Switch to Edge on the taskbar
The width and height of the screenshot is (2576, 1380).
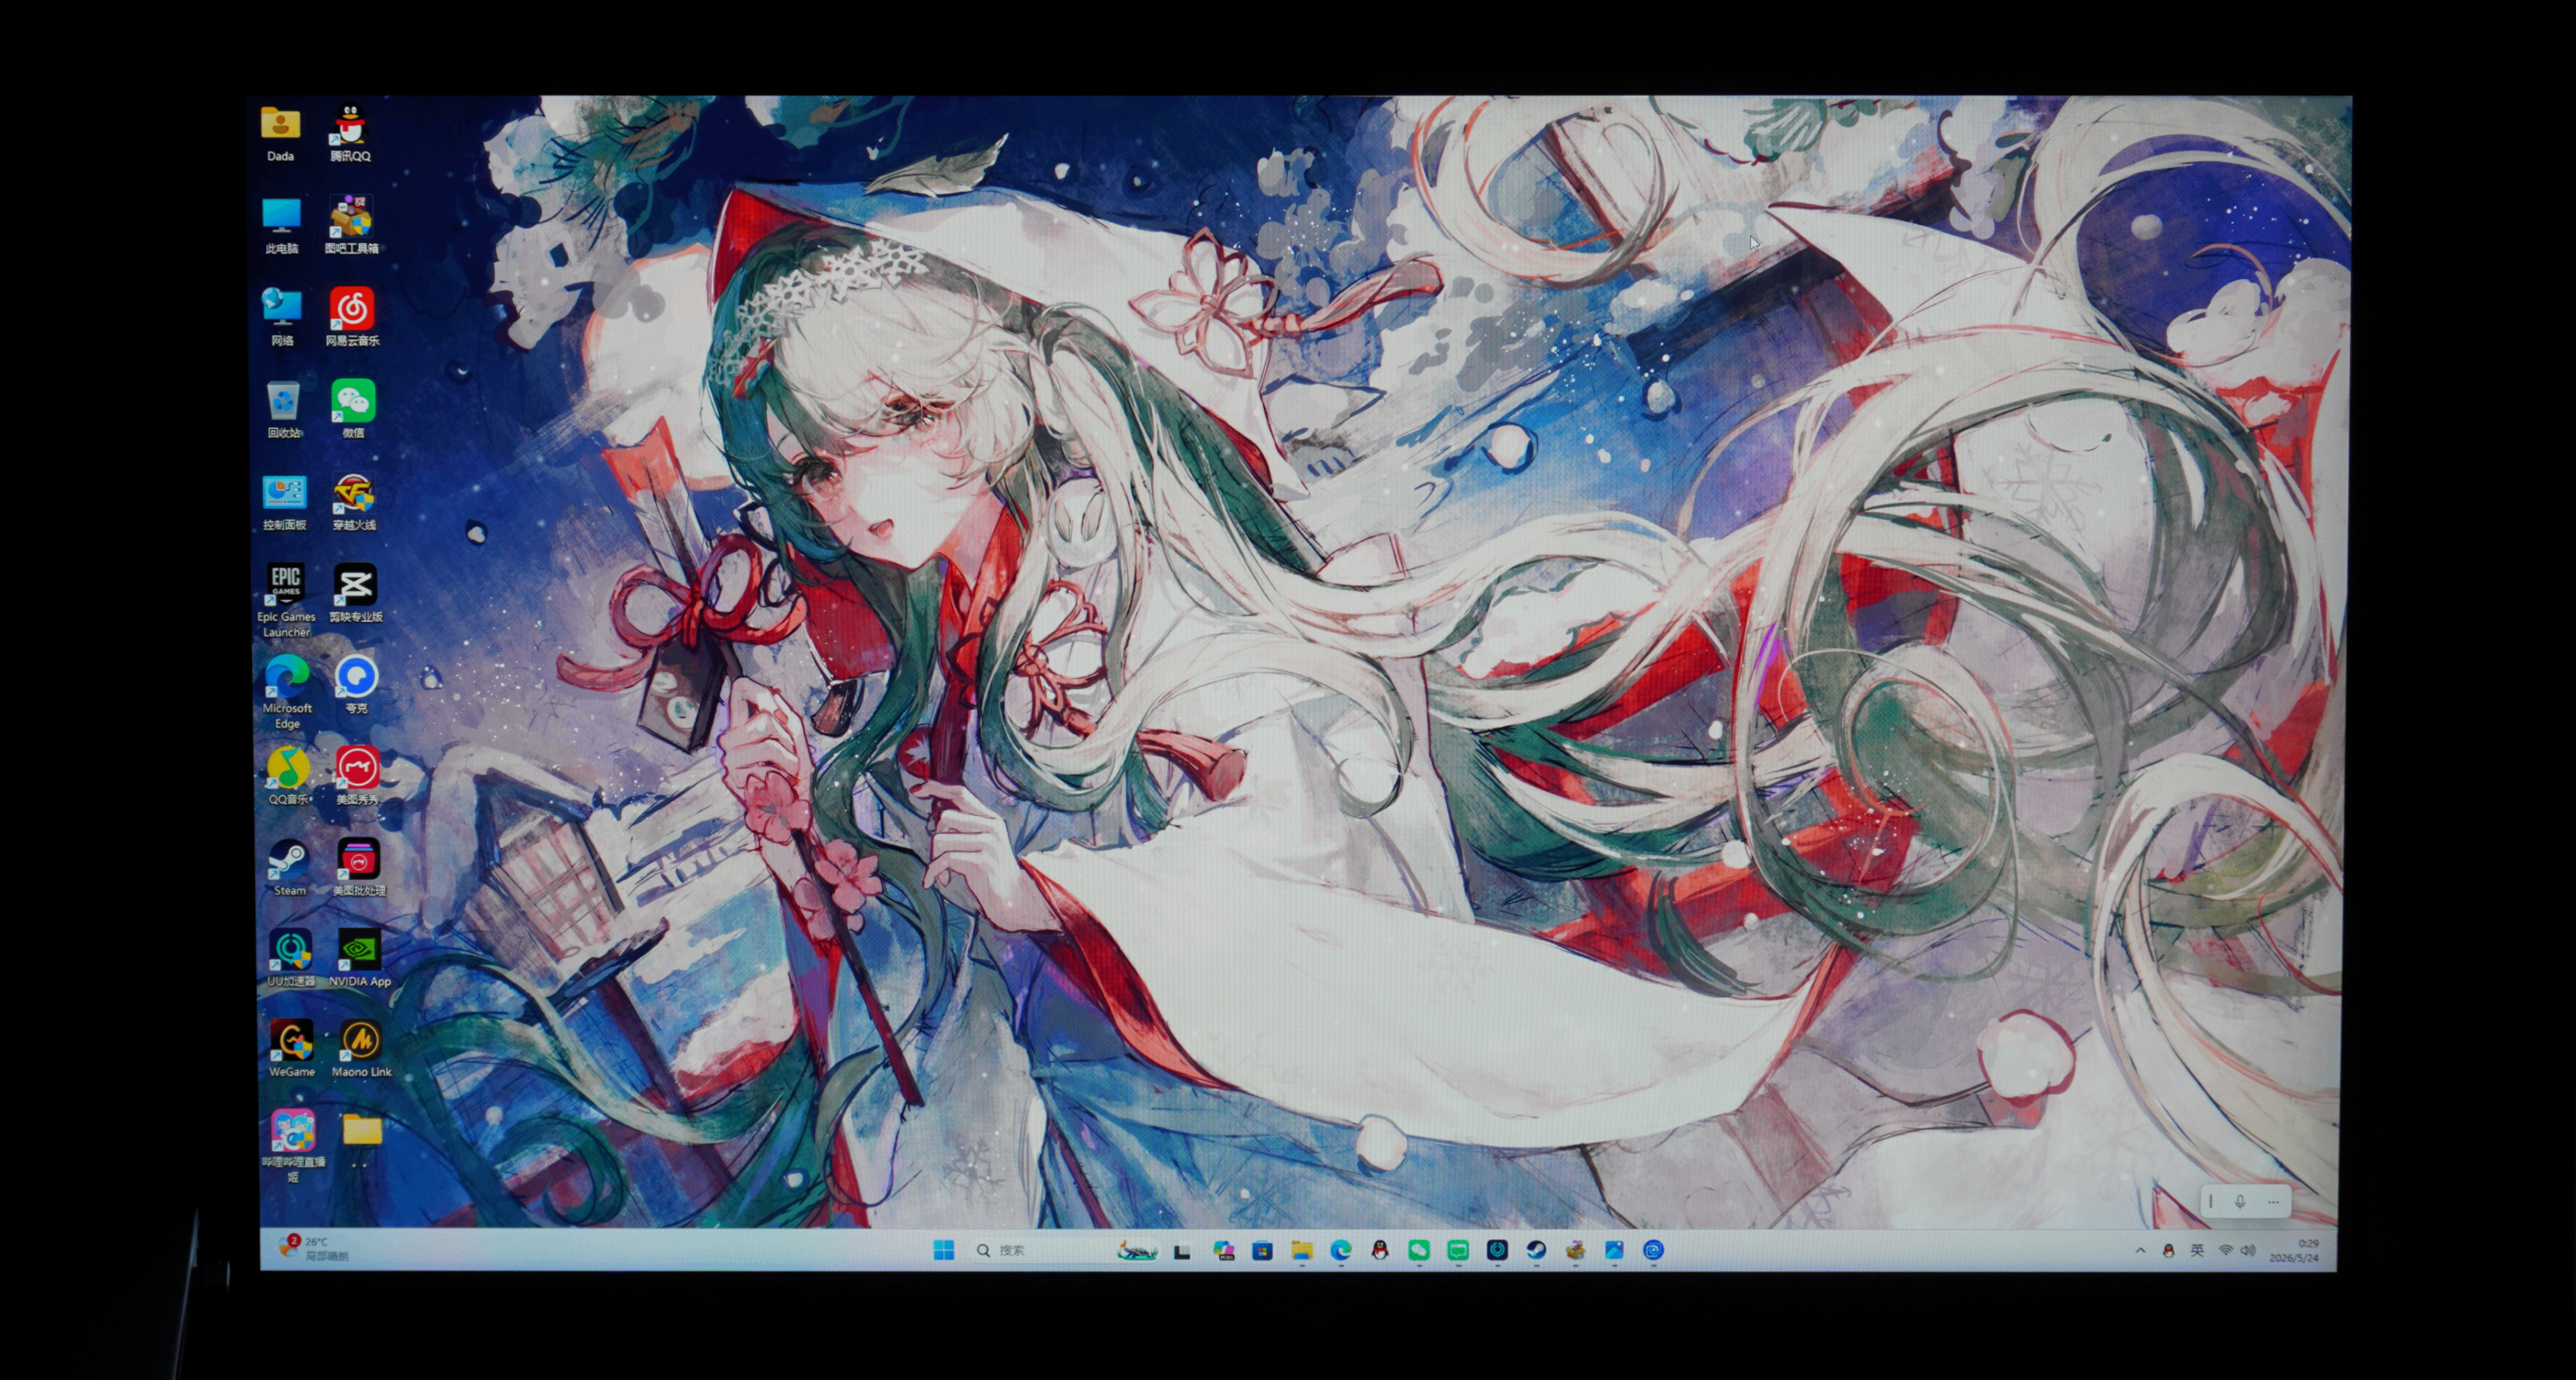[1341, 1251]
